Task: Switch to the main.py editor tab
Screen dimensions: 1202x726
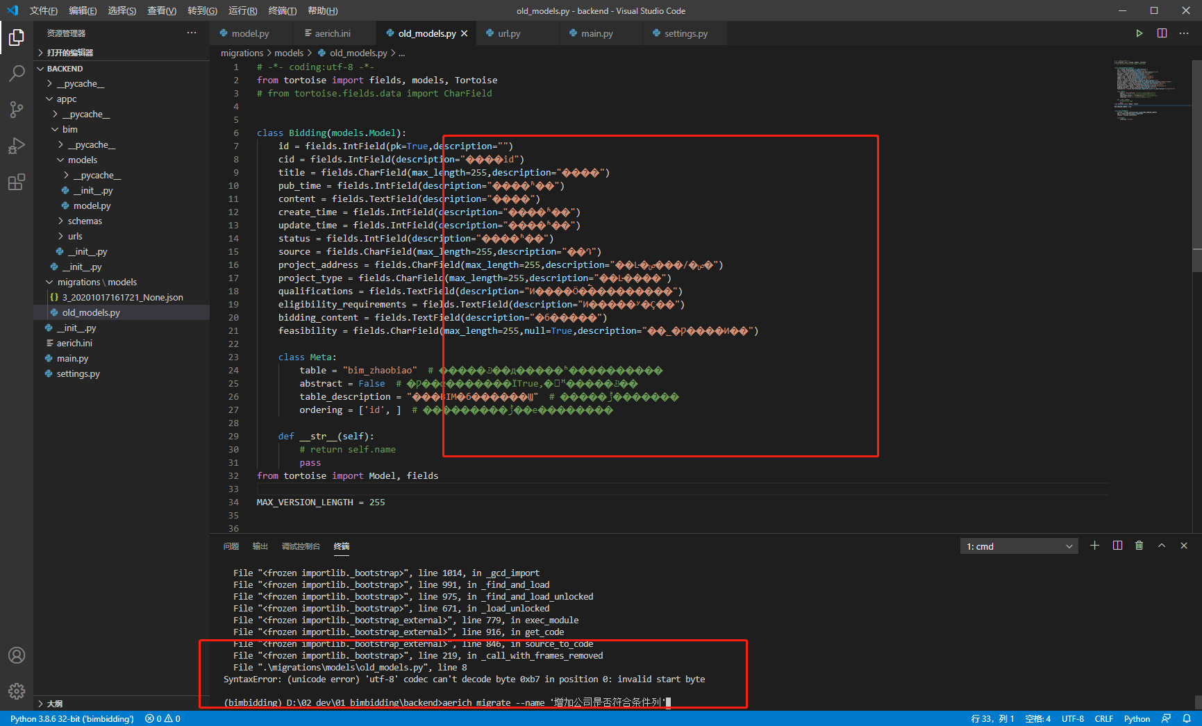Action: click(x=597, y=33)
